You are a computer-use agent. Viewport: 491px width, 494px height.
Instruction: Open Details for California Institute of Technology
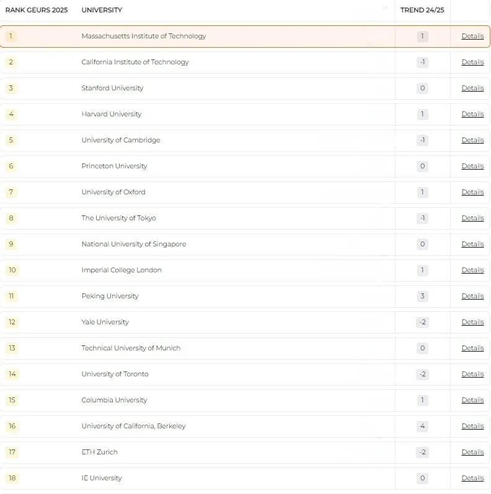pyautogui.click(x=472, y=62)
